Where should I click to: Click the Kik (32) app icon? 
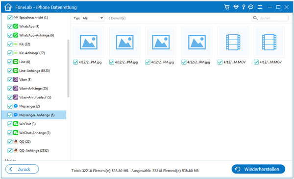[x=16, y=44]
